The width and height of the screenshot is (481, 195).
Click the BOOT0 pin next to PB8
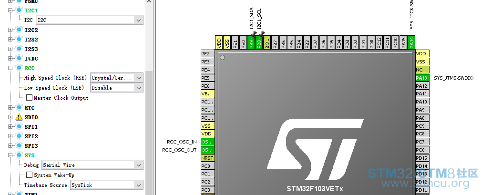267,42
